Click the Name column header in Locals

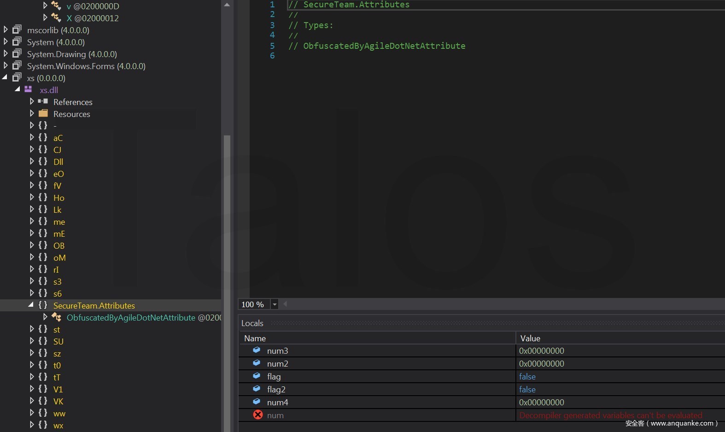click(255, 338)
